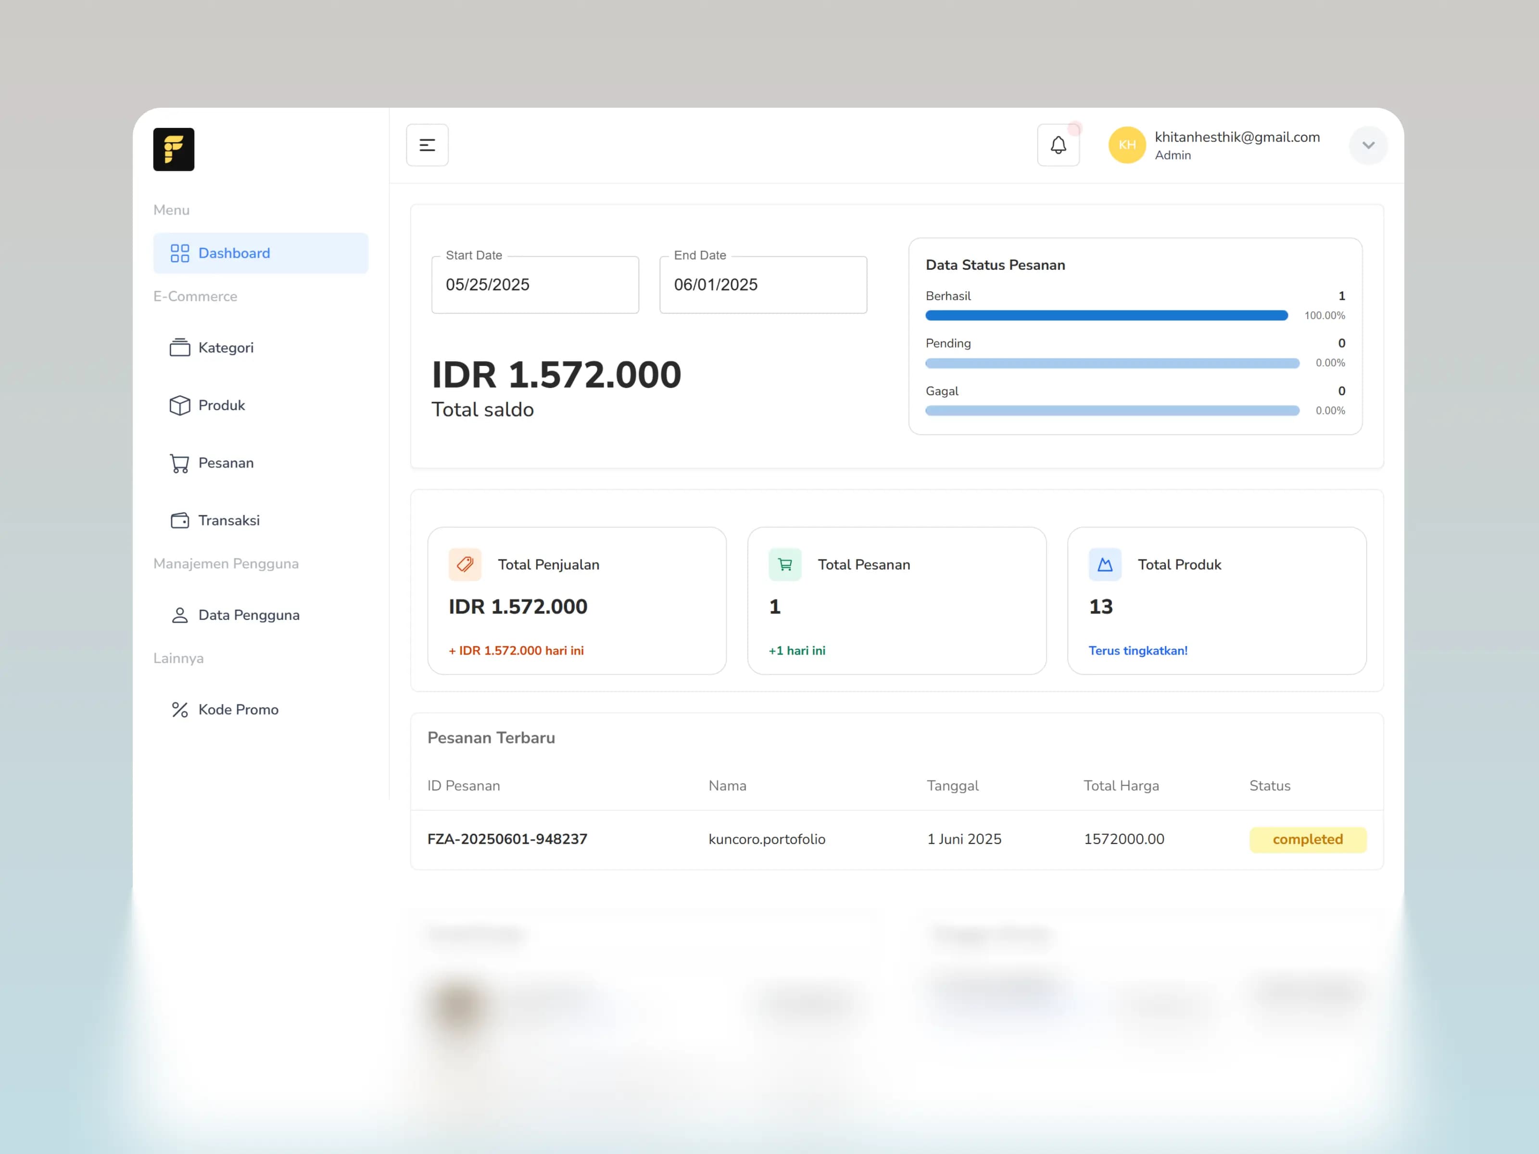Click the '1 Juni 2025' date cell
The image size is (1539, 1154).
click(964, 839)
